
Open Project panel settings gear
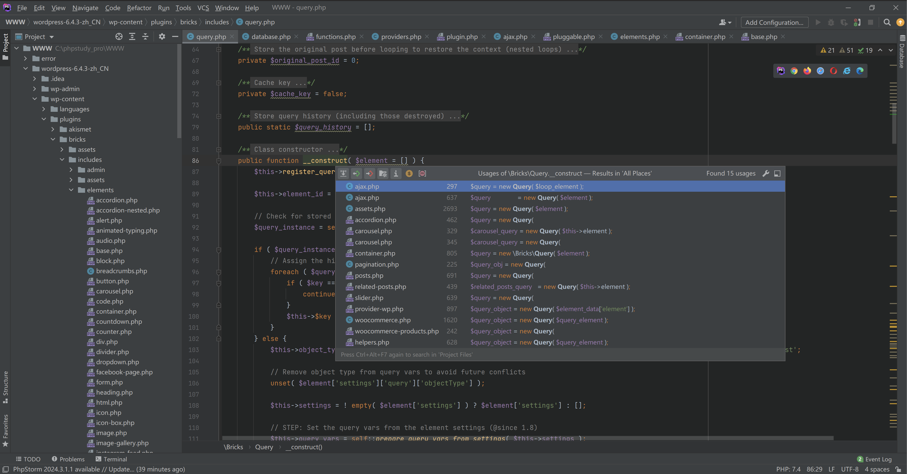[x=162, y=37]
